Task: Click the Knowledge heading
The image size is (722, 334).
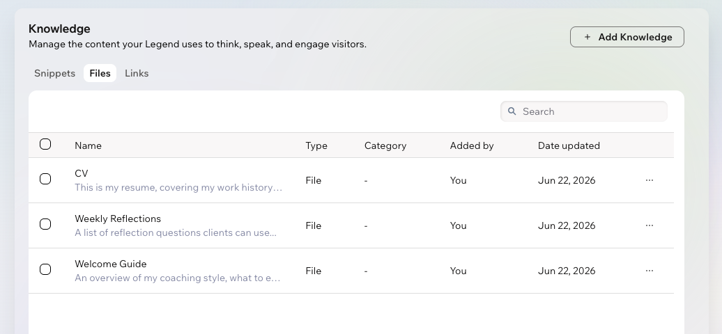Action: pyautogui.click(x=59, y=29)
